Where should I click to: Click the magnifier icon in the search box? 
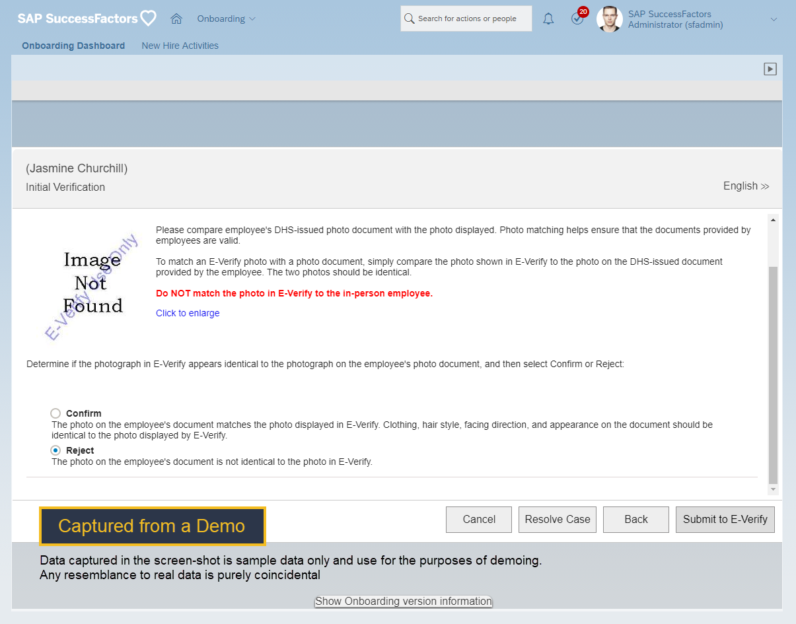(410, 18)
